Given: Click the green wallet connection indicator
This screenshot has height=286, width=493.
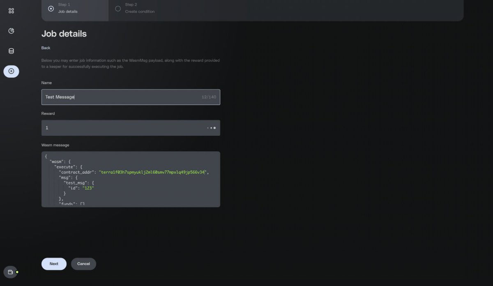Looking at the screenshot, I should tap(16, 272).
